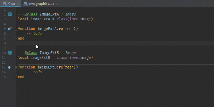
Task: Click the fold end marker on line 15
Action: [x=16, y=77]
